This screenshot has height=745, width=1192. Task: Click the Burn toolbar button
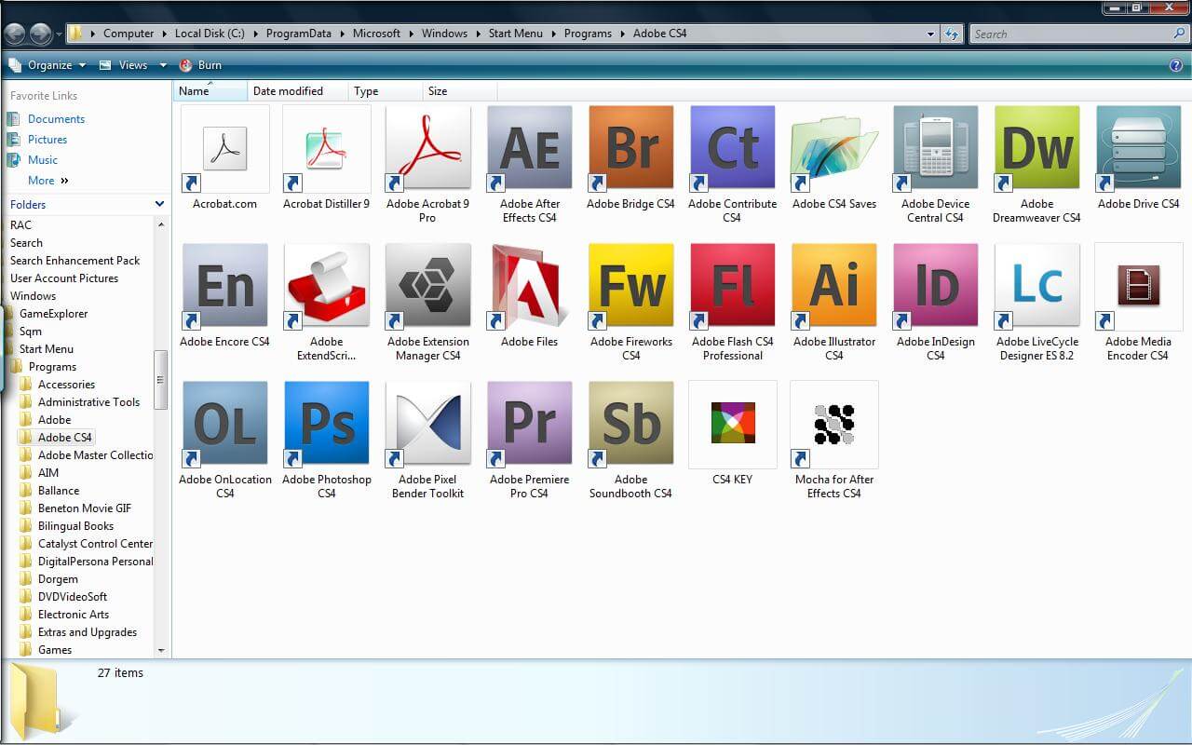(200, 65)
